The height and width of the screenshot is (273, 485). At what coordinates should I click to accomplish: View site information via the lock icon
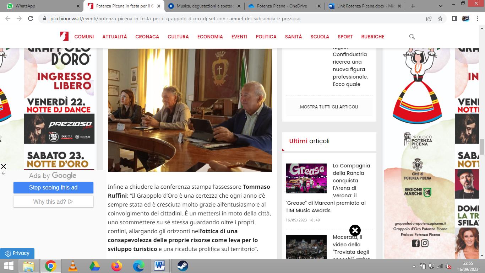pos(45,18)
